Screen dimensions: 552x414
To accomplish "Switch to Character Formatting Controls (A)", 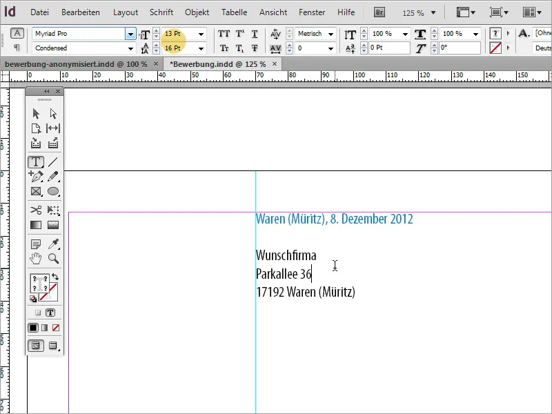I will click(17, 33).
